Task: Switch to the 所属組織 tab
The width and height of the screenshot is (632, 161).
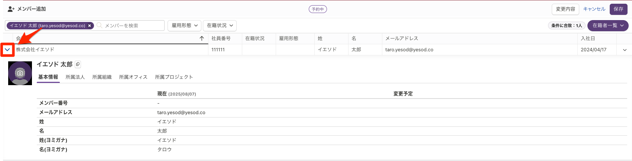Action: point(102,77)
